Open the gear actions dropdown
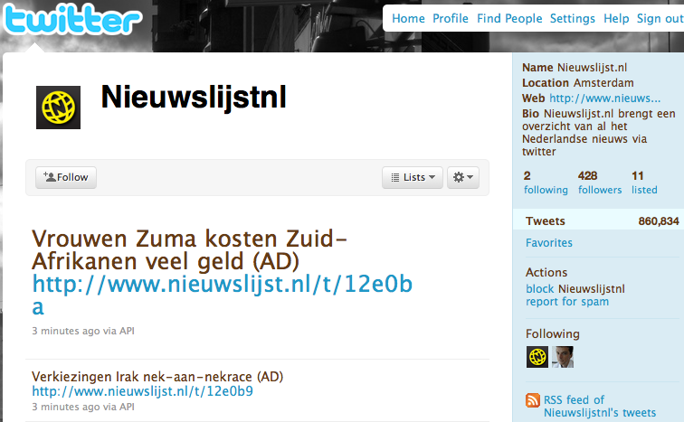Viewport: 684px width, 422px height. click(x=463, y=177)
